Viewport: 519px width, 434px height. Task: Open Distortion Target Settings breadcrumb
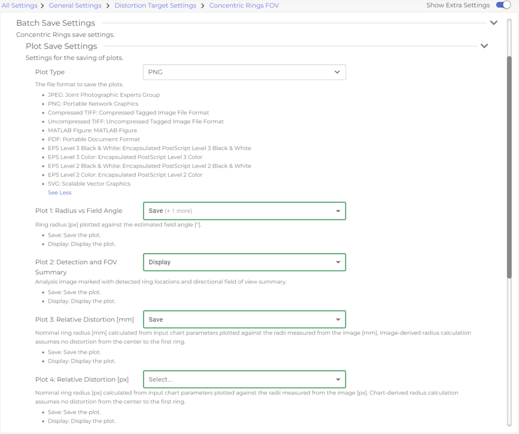(x=155, y=5)
